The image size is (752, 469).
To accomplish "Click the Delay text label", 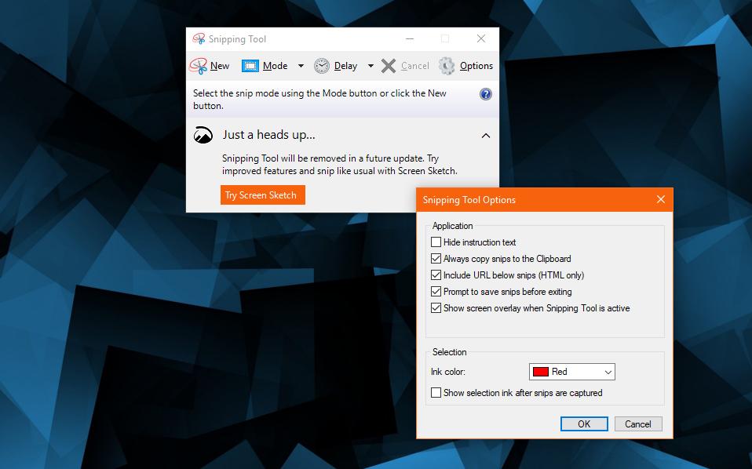I will tap(346, 66).
